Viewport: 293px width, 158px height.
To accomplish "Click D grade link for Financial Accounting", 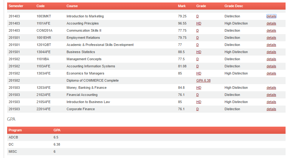I will (198, 95).
